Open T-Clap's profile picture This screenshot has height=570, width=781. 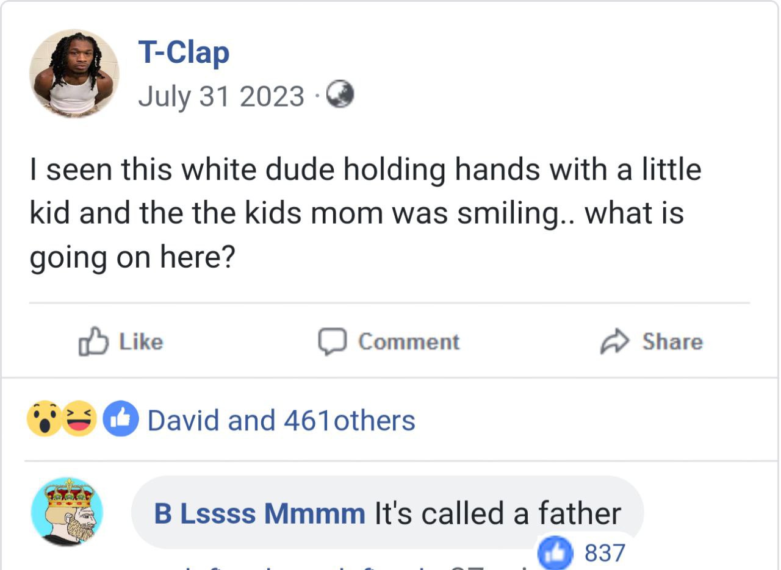(74, 73)
